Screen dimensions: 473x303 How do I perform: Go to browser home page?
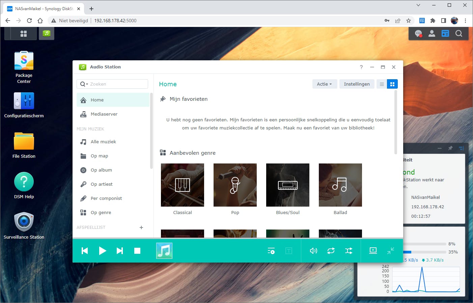[40, 21]
